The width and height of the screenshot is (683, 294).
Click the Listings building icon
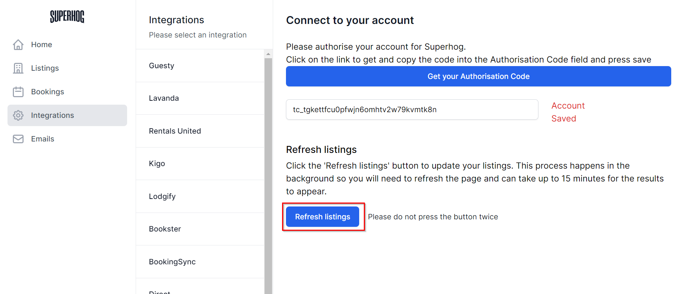point(18,68)
